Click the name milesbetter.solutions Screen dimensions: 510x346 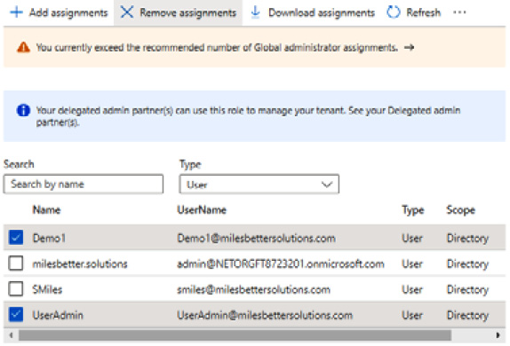[80, 263]
